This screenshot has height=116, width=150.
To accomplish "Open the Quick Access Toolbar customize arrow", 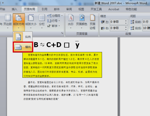I will coord(3,3).
